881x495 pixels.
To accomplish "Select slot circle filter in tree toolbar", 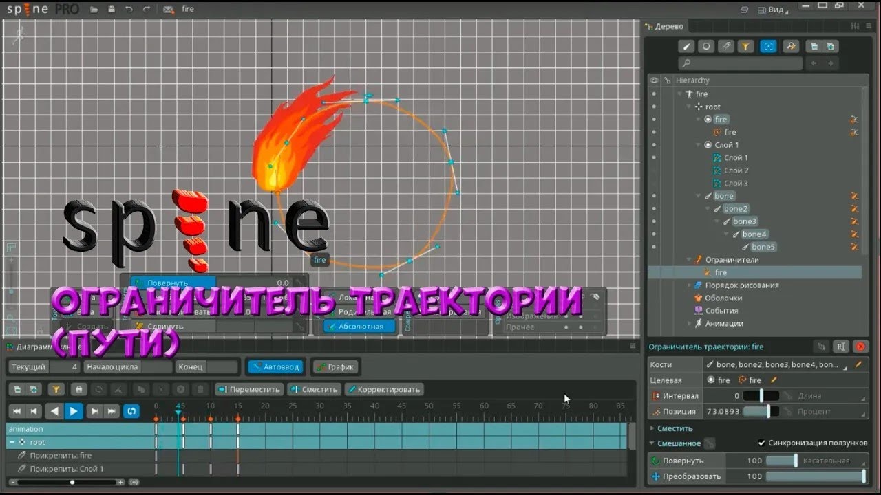I will tap(706, 47).
